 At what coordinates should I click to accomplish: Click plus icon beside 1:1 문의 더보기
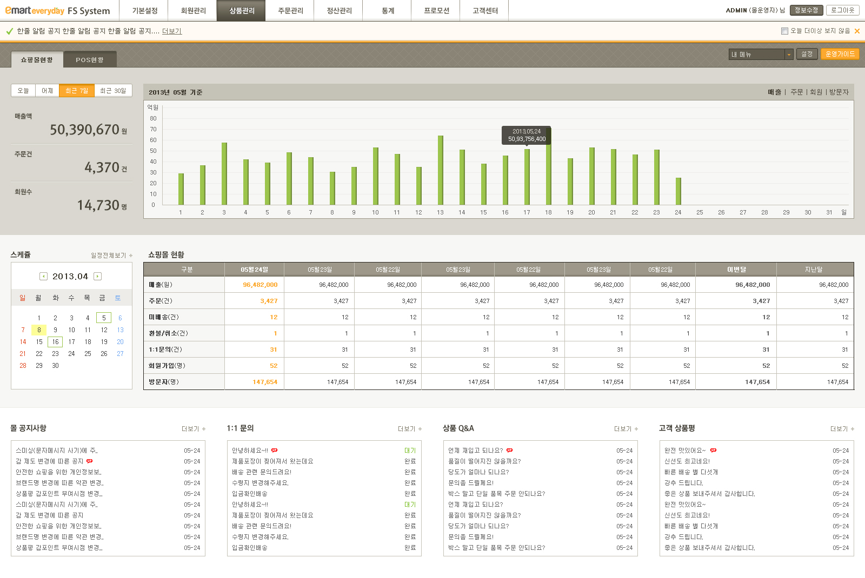pos(420,429)
